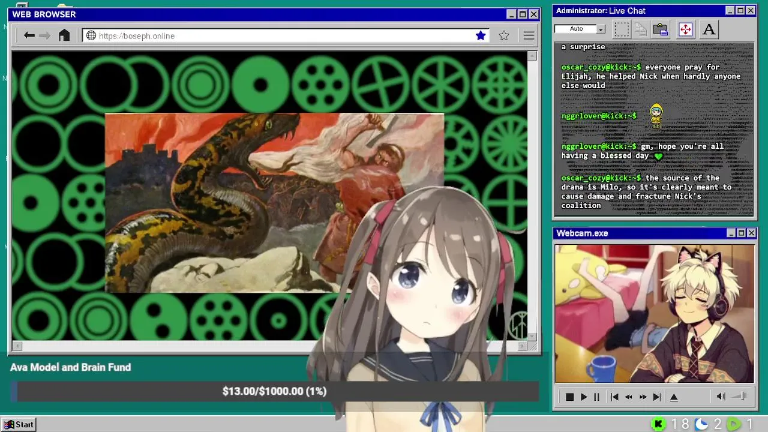Click the Webcam.exe video feed
The height and width of the screenshot is (432, 768).
[654, 313]
